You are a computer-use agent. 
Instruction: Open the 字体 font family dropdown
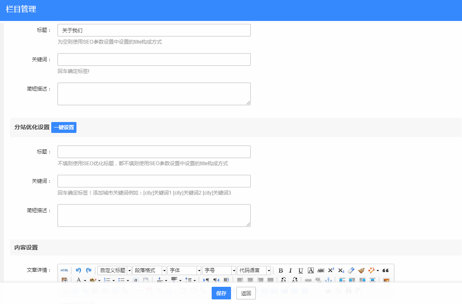click(x=184, y=270)
